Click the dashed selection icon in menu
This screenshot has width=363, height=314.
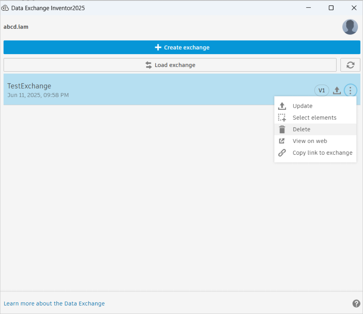pyautogui.click(x=282, y=118)
